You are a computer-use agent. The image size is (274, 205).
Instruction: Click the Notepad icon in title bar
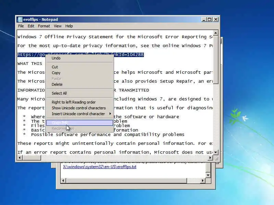click(x=20, y=19)
